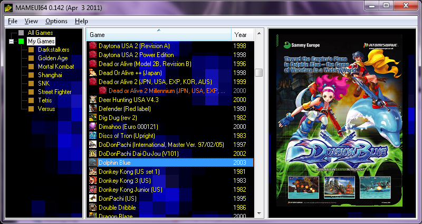The height and width of the screenshot is (224, 422).
Task: Select the My Games folder
Action: [x=41, y=41]
